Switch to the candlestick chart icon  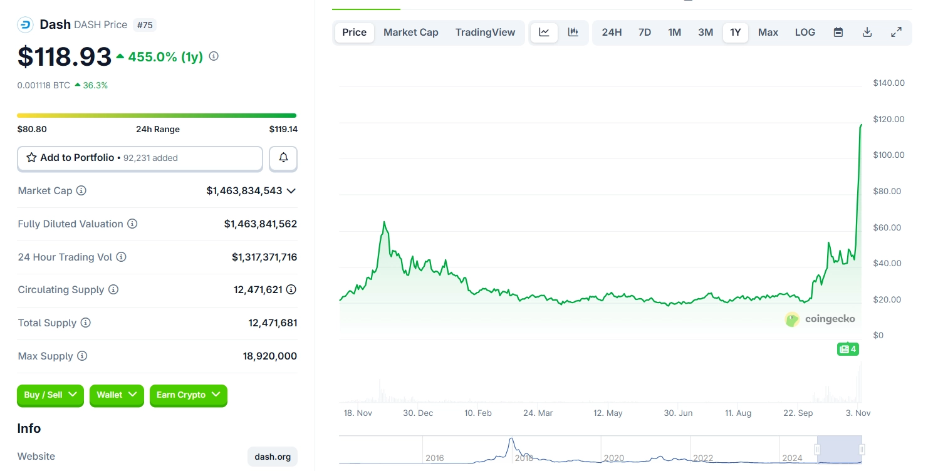[x=573, y=33]
